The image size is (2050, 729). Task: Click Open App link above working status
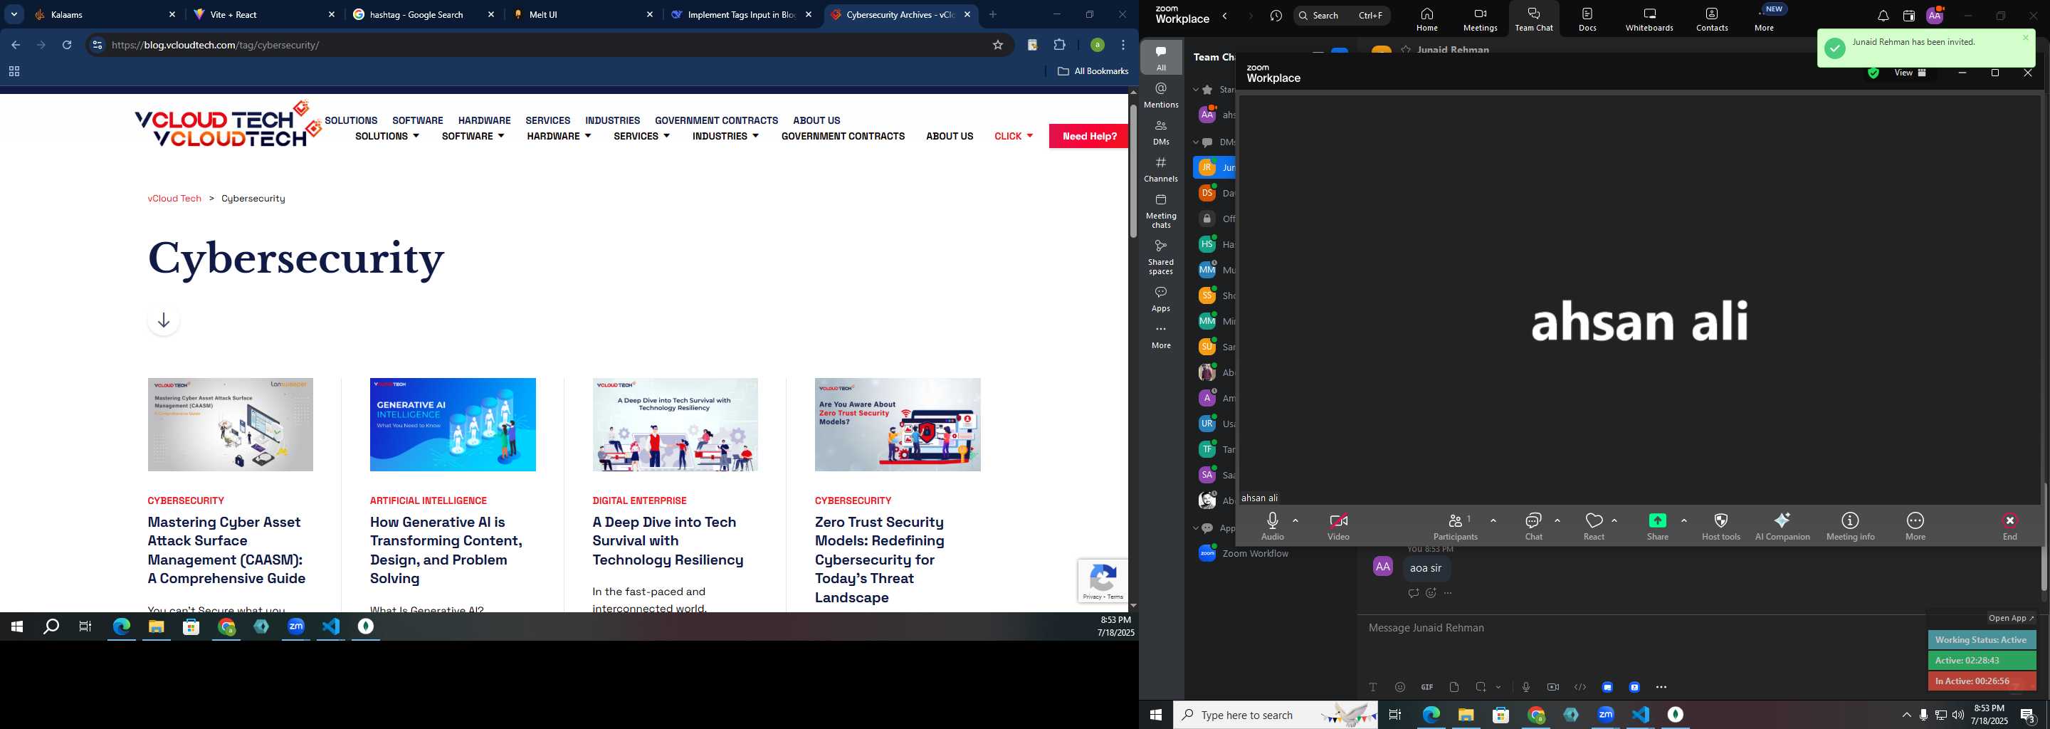click(x=2010, y=619)
